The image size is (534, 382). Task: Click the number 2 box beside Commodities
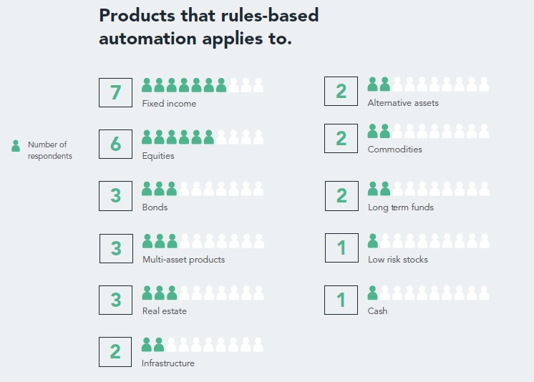tap(341, 138)
